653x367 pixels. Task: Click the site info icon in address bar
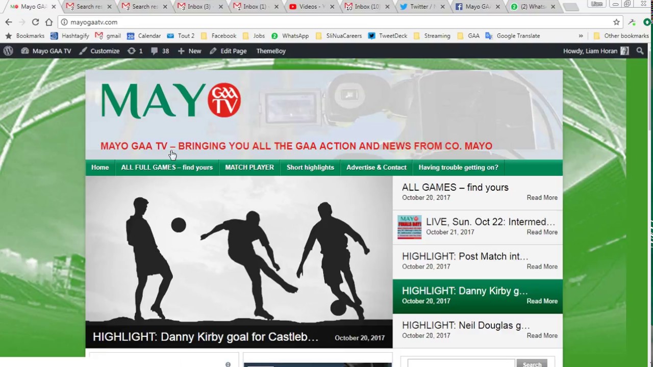click(64, 22)
